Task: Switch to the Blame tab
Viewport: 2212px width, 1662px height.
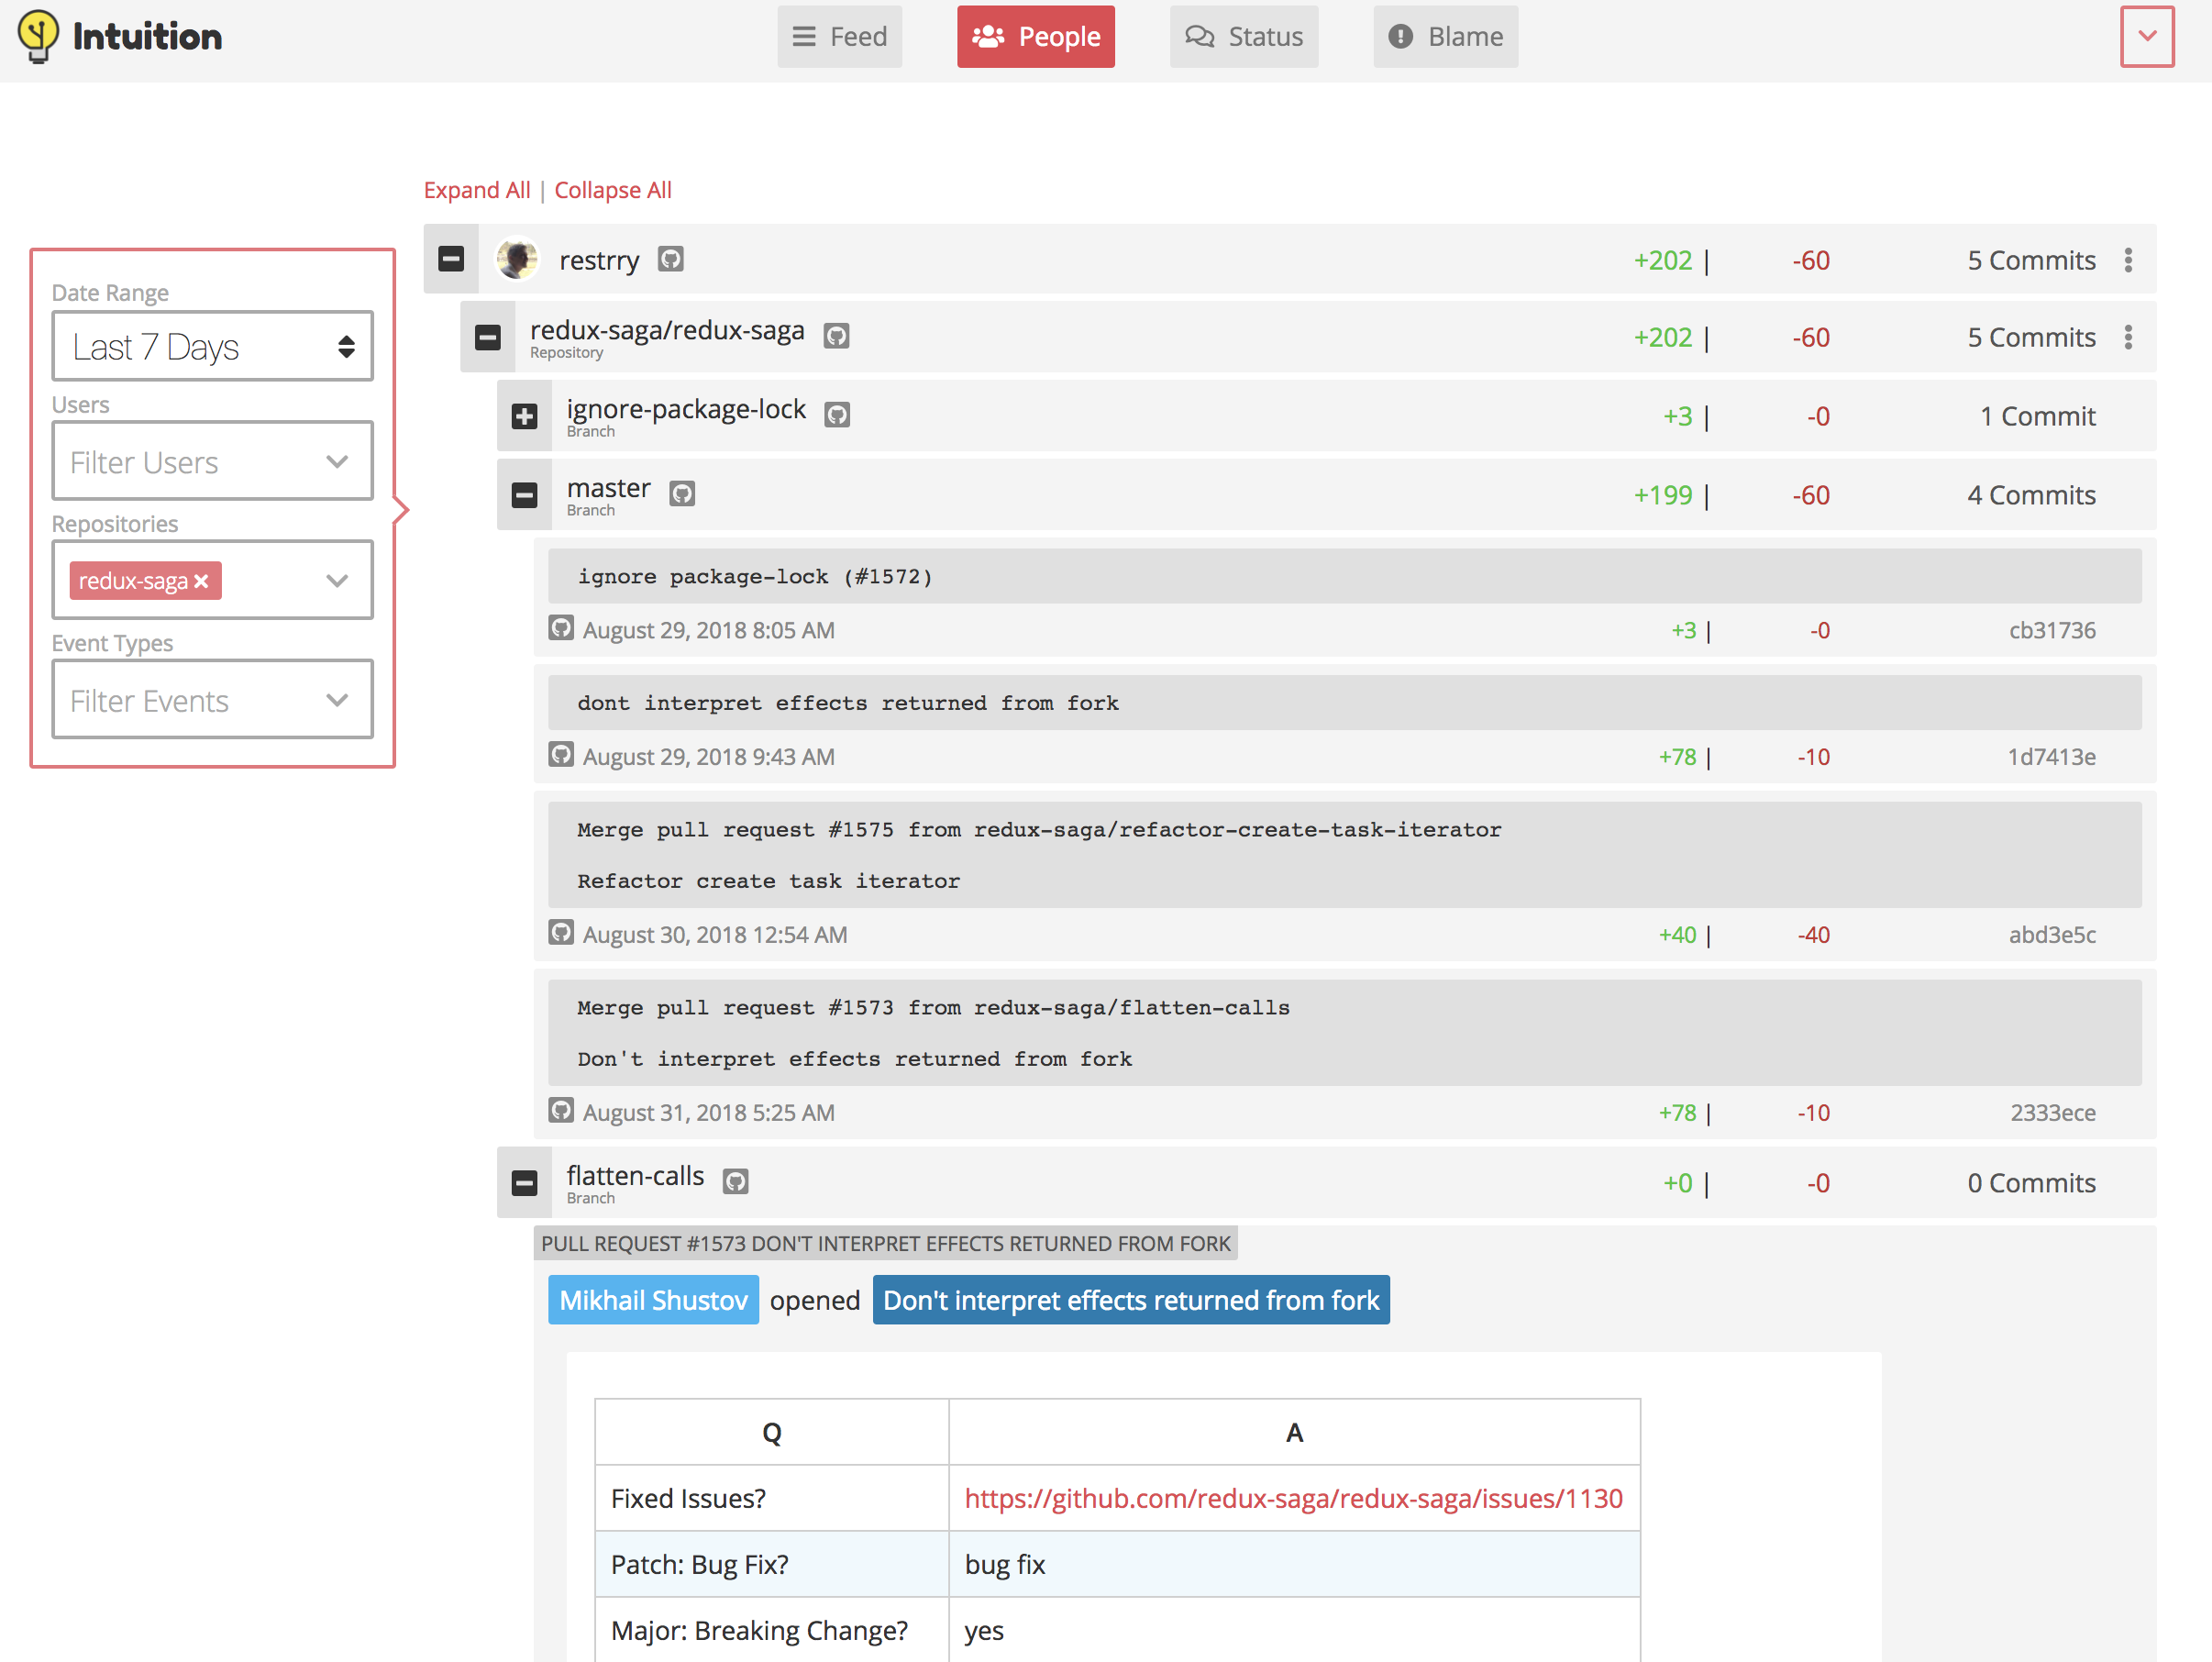Action: pos(1444,37)
